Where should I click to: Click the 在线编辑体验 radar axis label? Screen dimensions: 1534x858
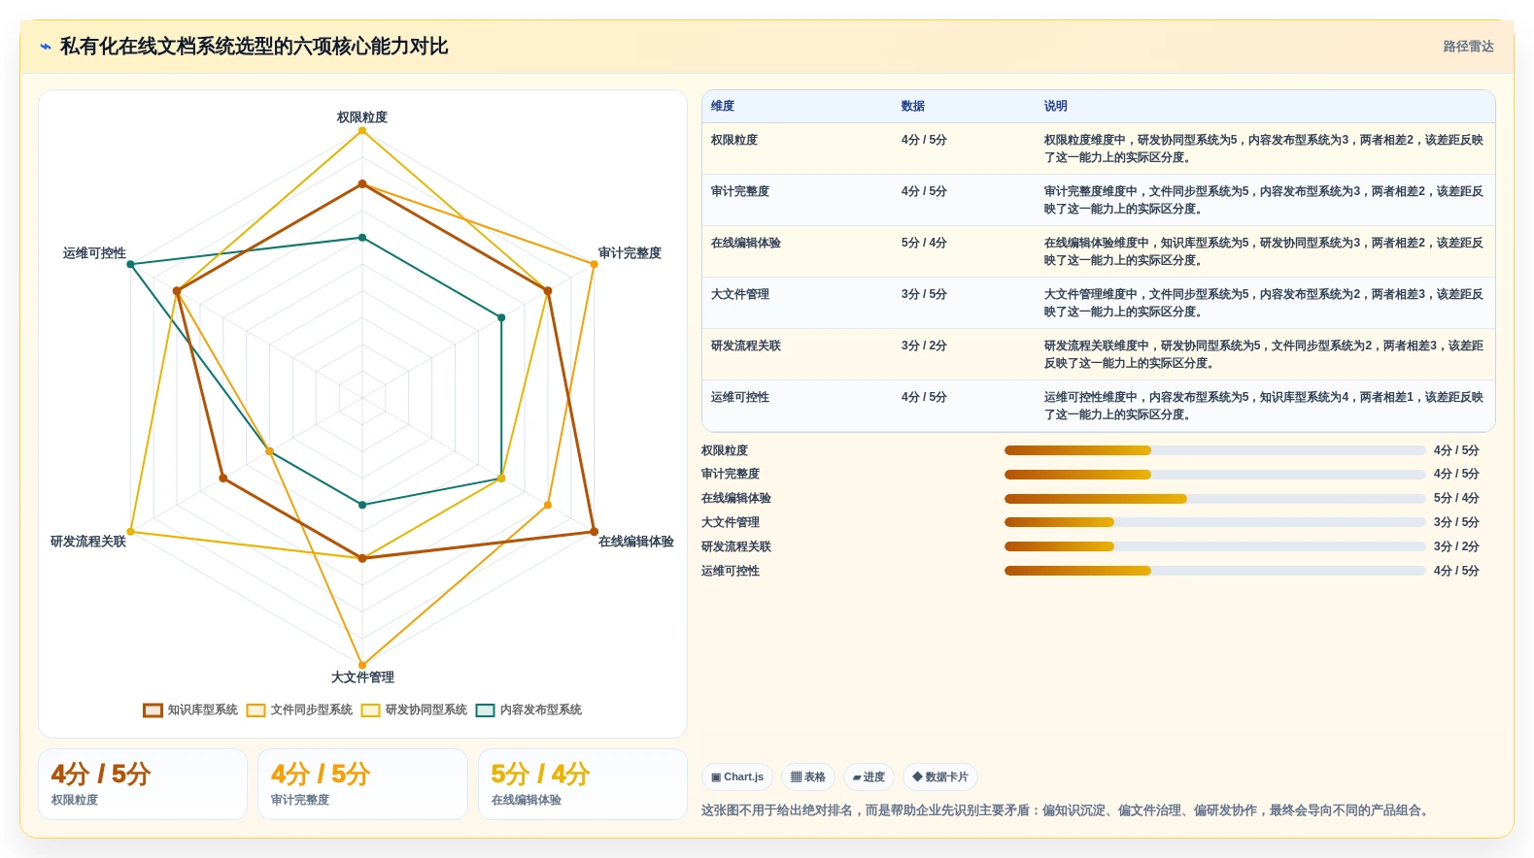(x=636, y=542)
